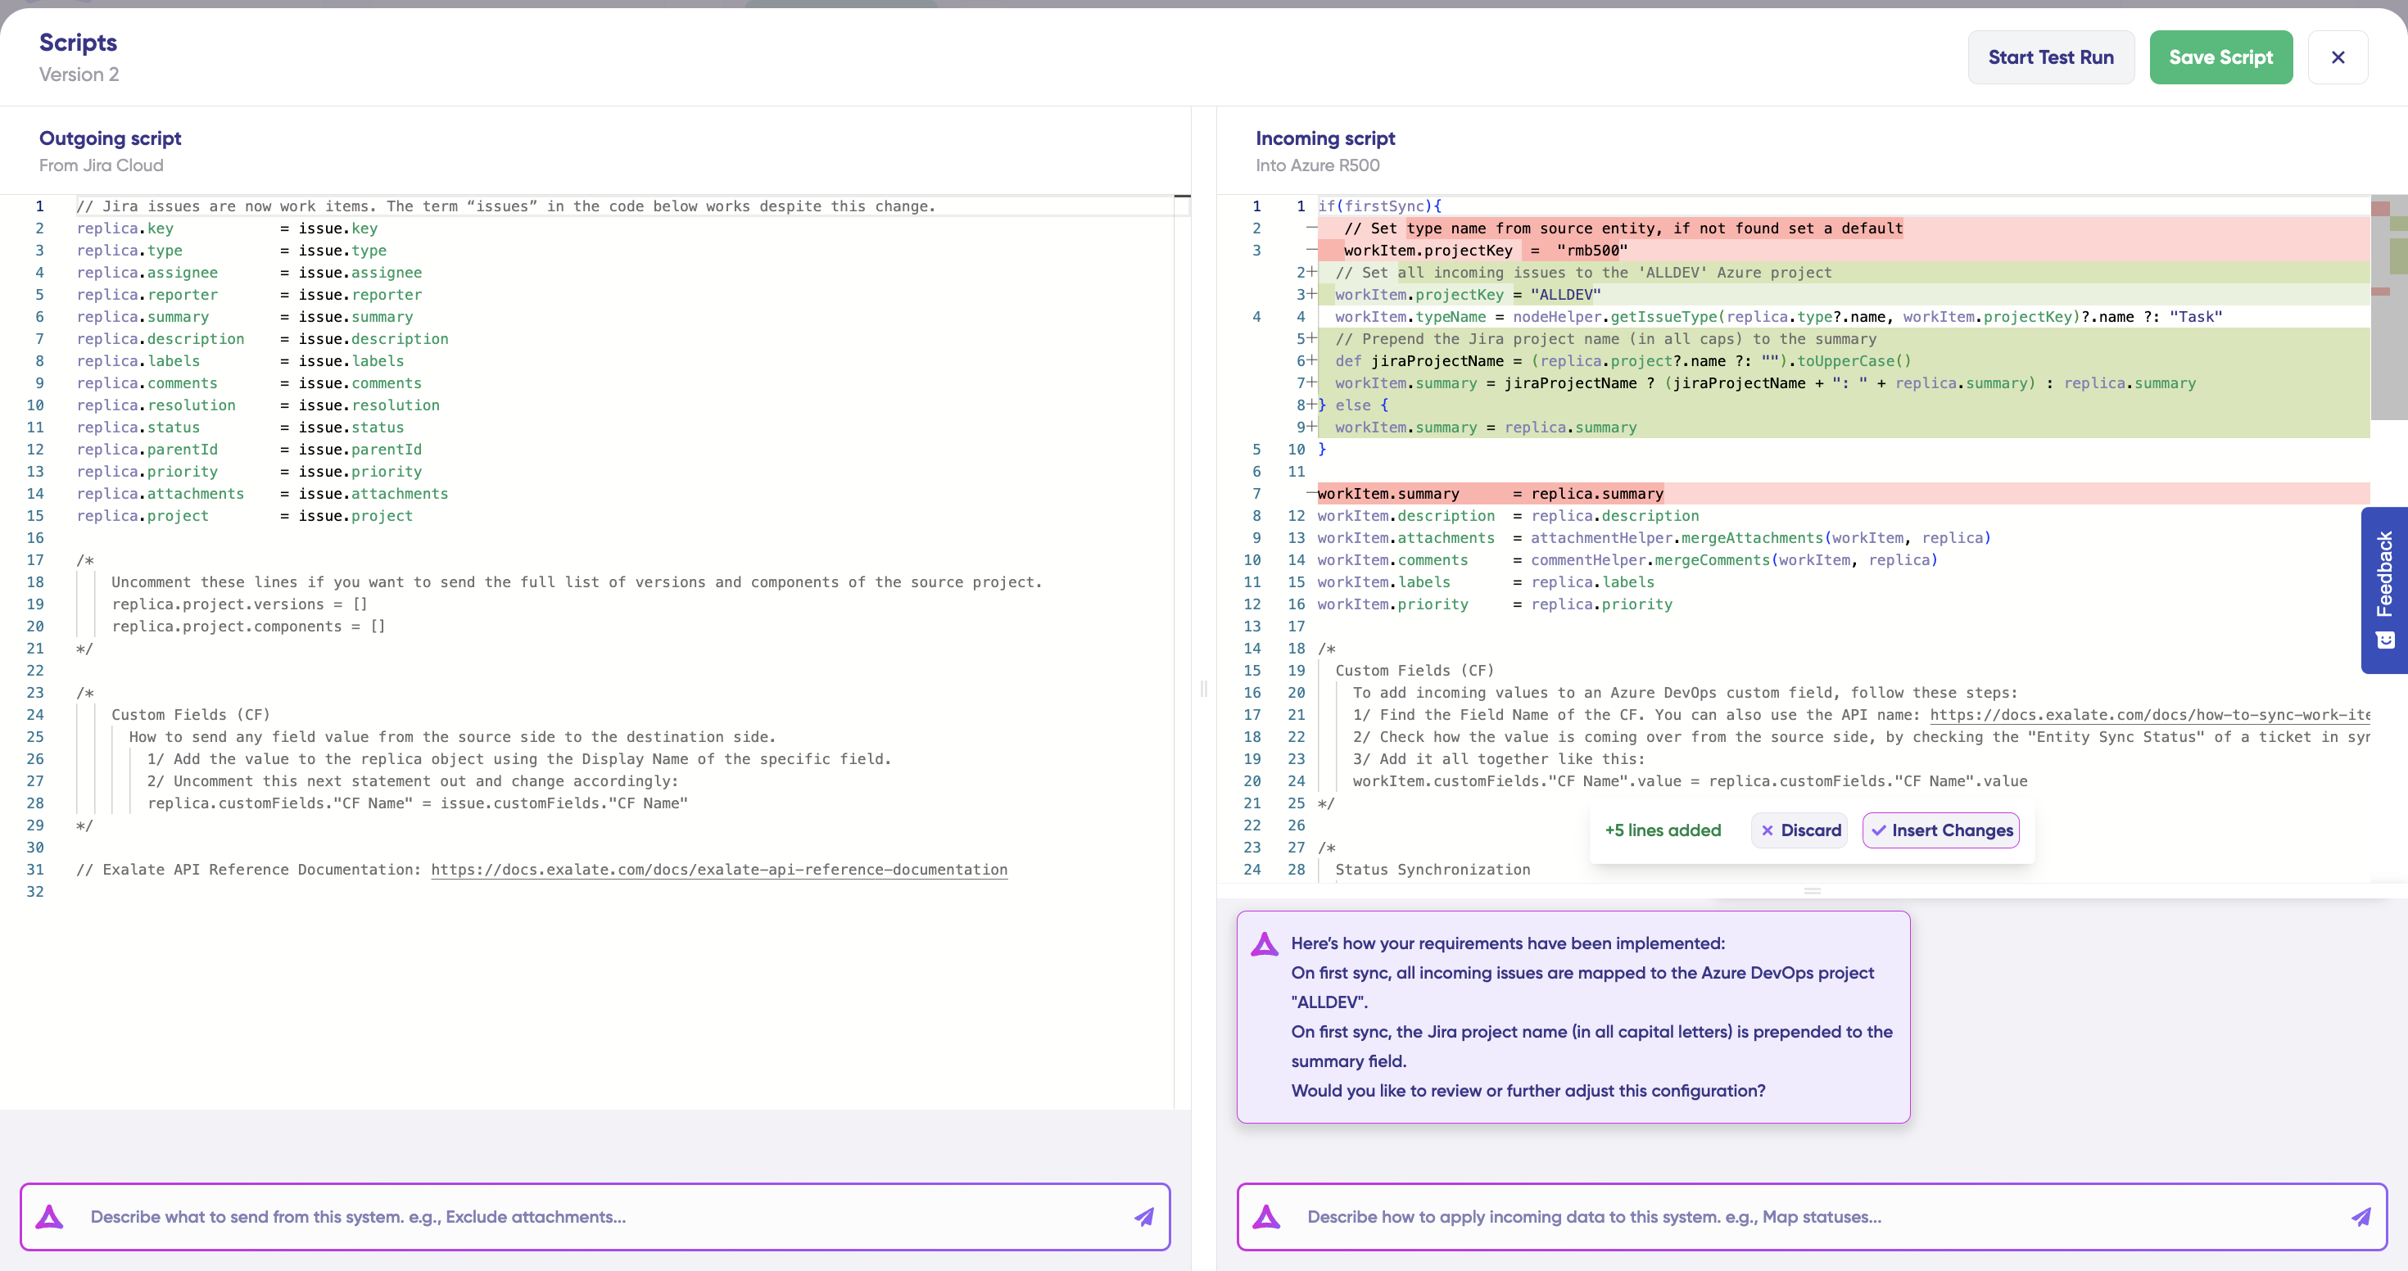Close the Scripts editor with X
The height and width of the screenshot is (1271, 2408).
point(2338,57)
